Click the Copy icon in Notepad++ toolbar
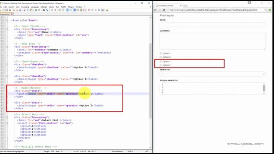Image resolution: width=274 pixels, height=154 pixels. 28,10
